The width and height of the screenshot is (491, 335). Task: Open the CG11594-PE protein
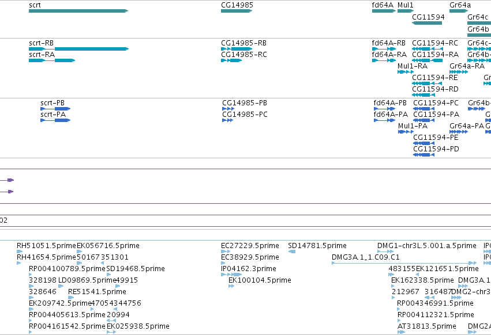[x=423, y=143]
